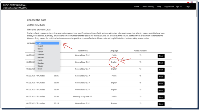Open Regulations in the top navigation

tap(169, 7)
